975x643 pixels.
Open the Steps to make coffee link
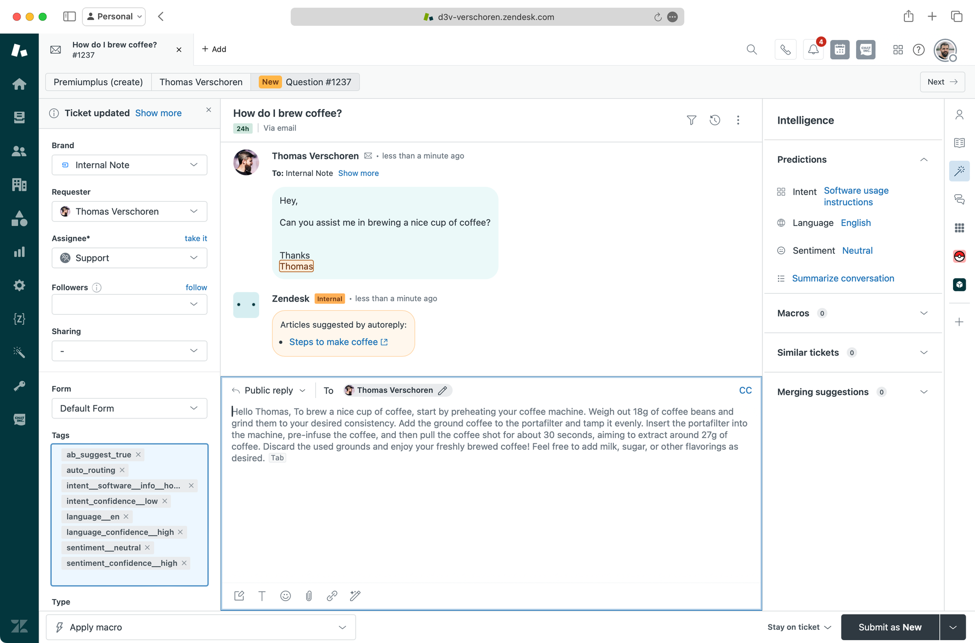click(x=333, y=342)
